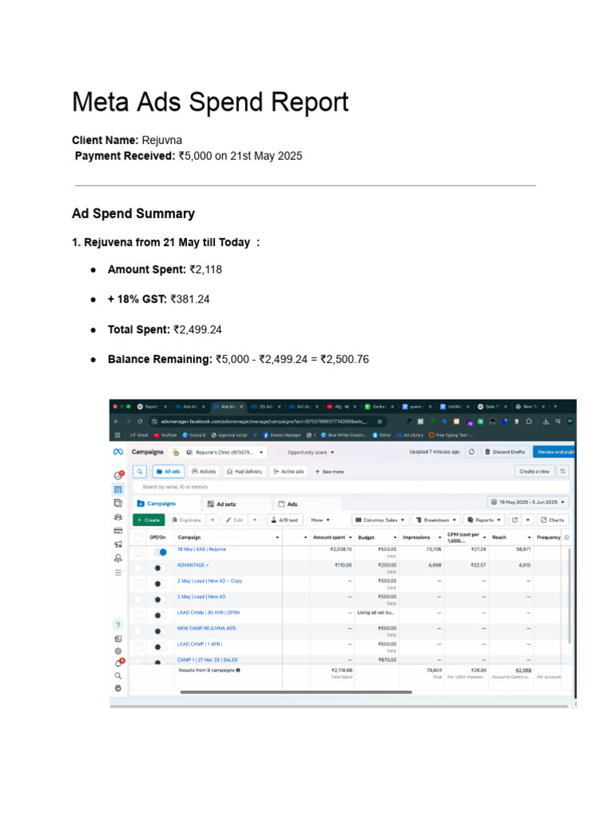Click the A/B test button
This screenshot has width=611, height=815.
[x=285, y=520]
